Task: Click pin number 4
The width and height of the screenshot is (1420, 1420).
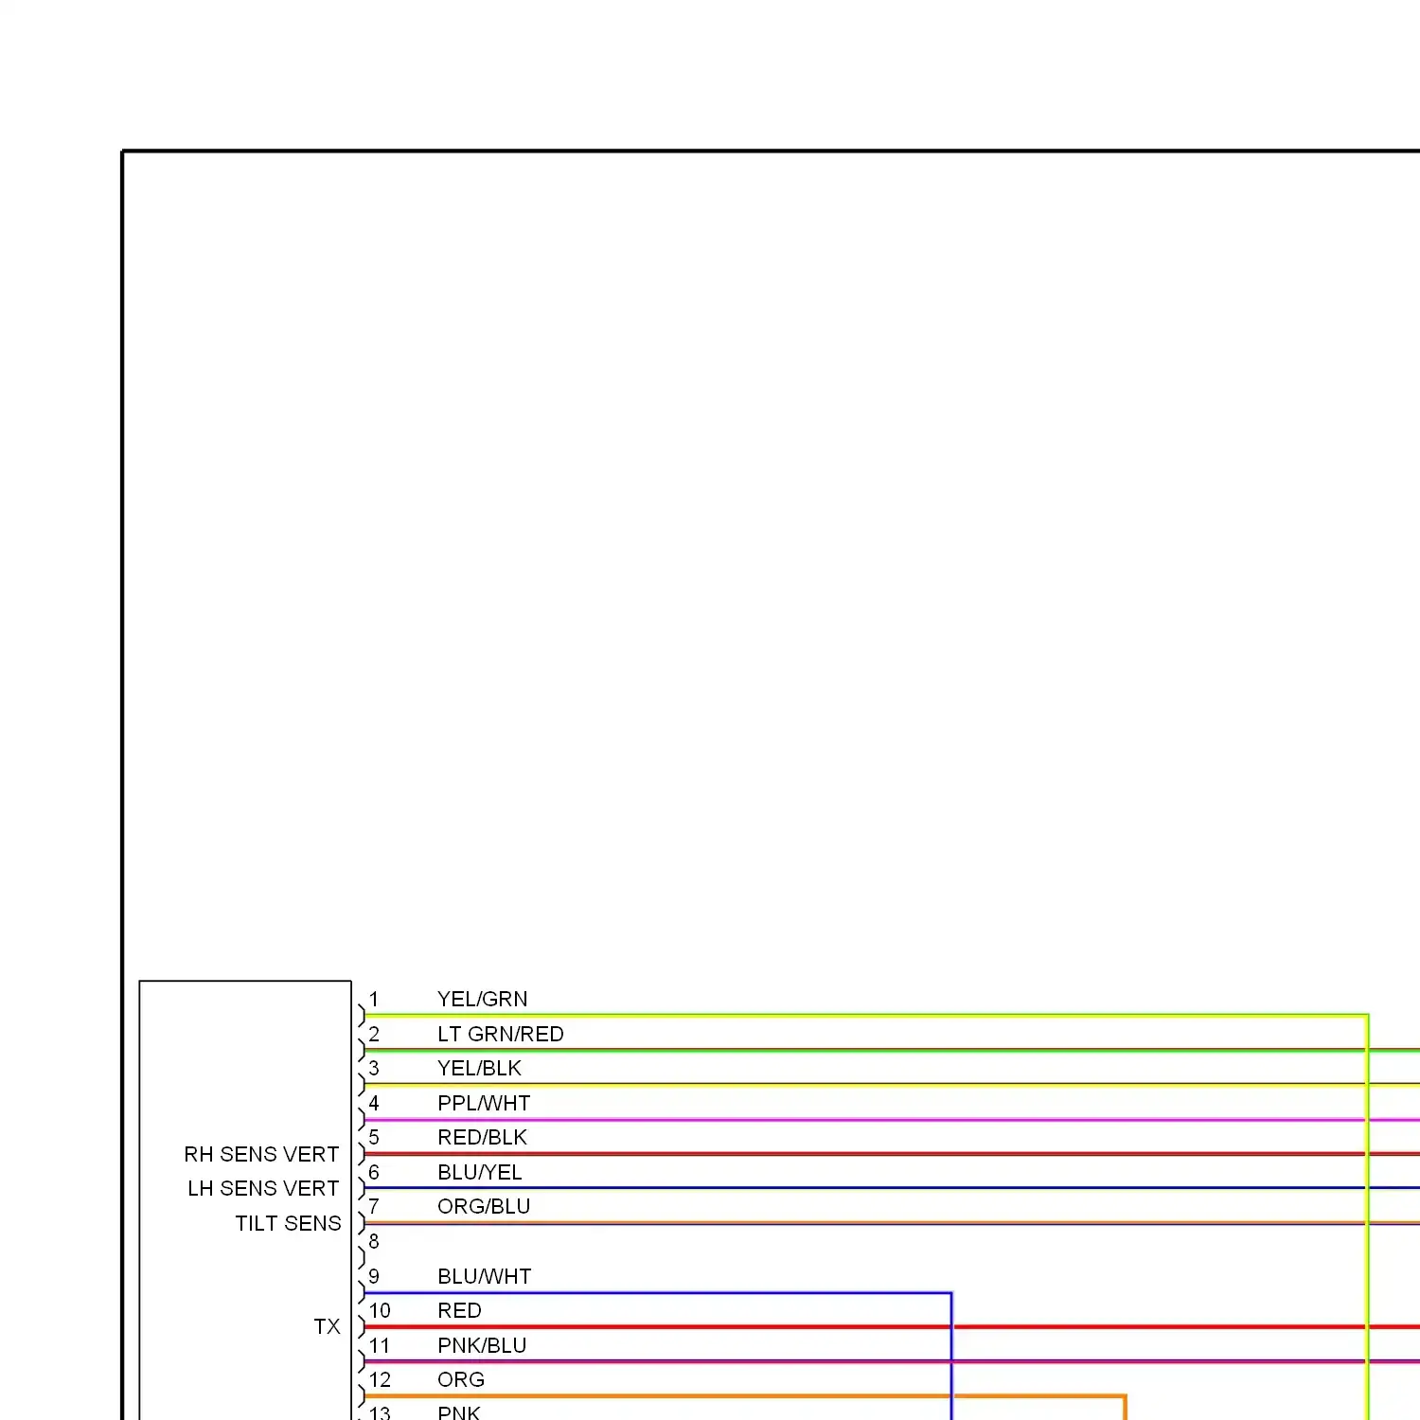Action: pos(374,1103)
